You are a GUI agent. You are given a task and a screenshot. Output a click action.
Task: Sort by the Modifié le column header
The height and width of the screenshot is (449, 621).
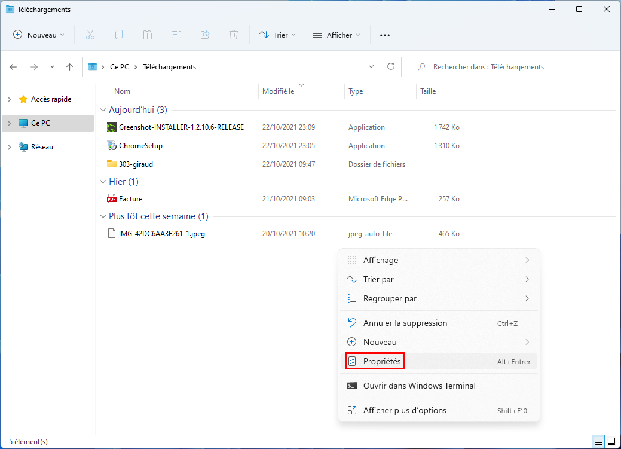tap(278, 91)
